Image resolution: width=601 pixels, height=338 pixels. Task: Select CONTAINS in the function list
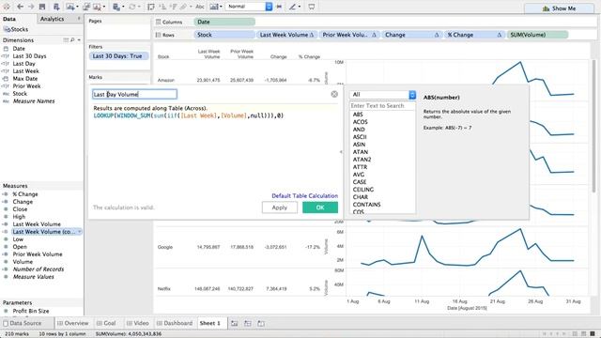(366, 205)
